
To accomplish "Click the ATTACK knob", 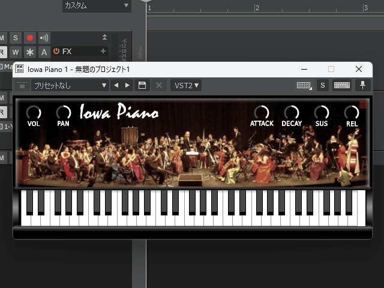I will click(x=262, y=112).
